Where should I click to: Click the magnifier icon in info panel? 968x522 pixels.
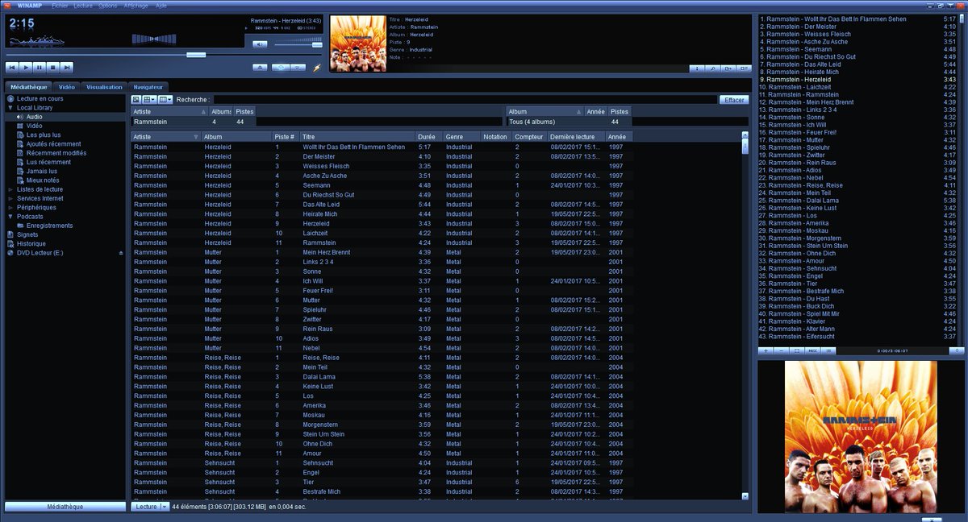click(713, 68)
